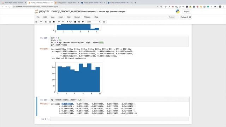Open the Insert menu
The image size is (226, 127).
(x=61, y=17)
